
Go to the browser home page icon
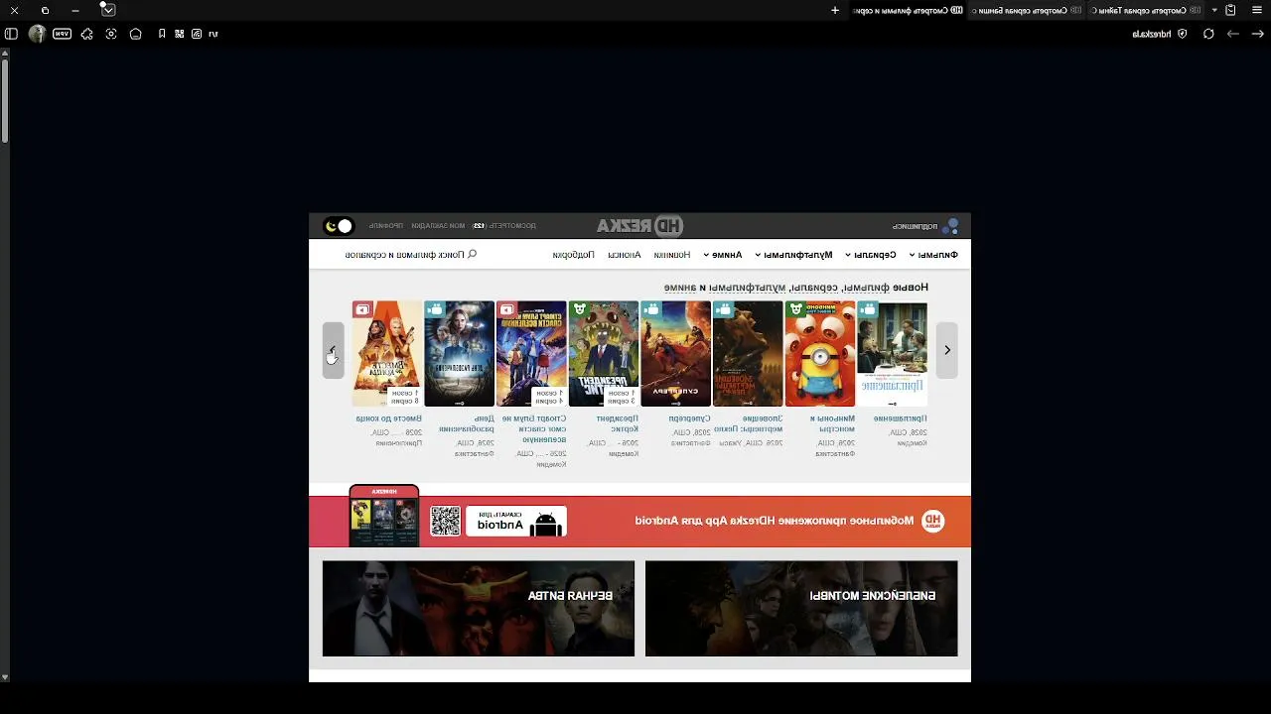(x=136, y=34)
